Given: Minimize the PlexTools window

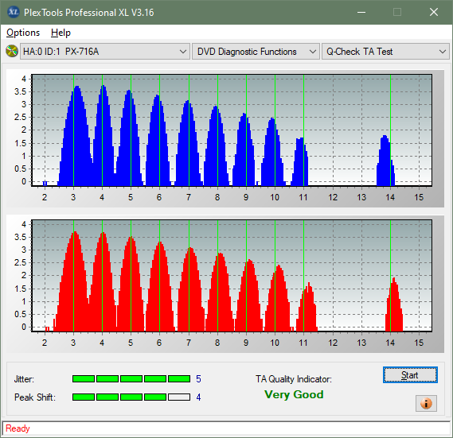Looking at the screenshot, I should (x=361, y=12).
